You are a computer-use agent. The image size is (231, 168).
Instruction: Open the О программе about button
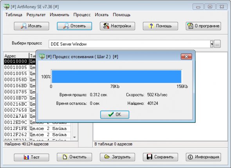click(x=203, y=26)
